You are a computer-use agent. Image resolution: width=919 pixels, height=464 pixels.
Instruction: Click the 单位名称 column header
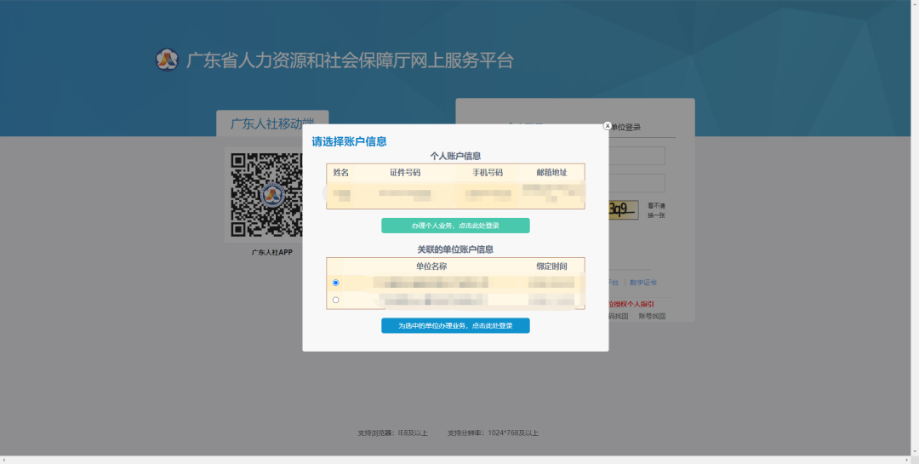(431, 266)
